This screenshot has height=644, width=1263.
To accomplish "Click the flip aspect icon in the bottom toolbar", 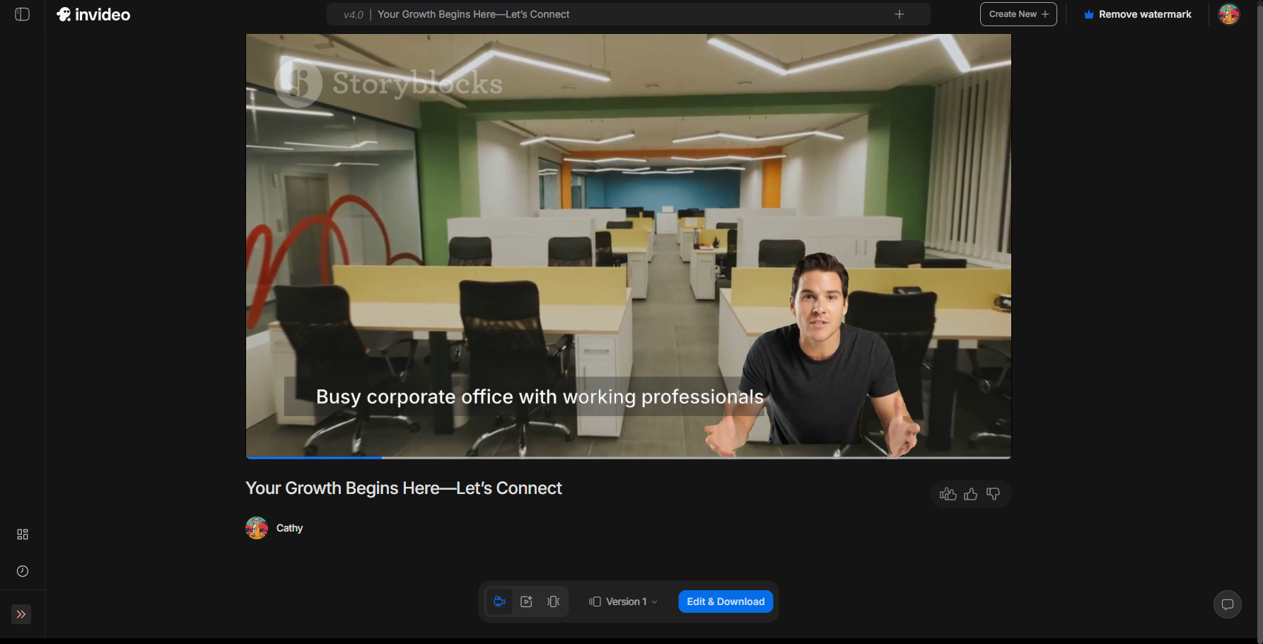I will pos(553,602).
